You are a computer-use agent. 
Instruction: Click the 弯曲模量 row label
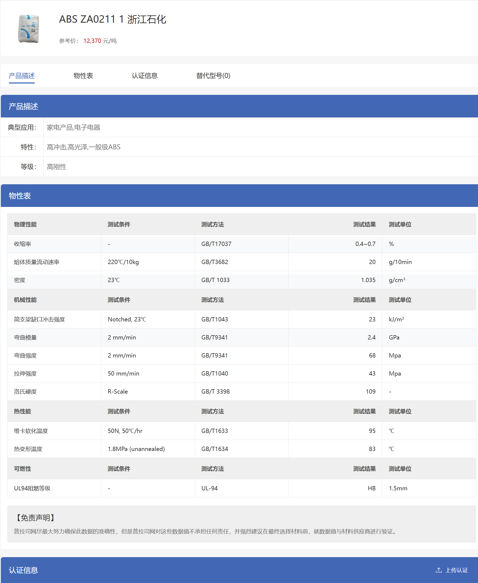(25, 338)
